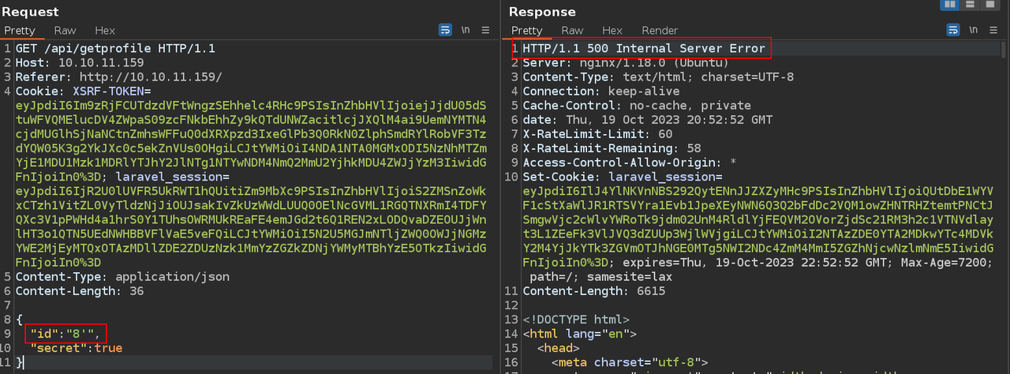The image size is (1010, 374).
Task: Click the <!DOCTYPE html> line
Action: [x=576, y=320]
